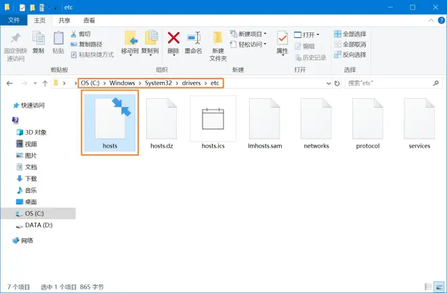
Task: Select Network (网络) in sidebar
Action: click(x=23, y=241)
